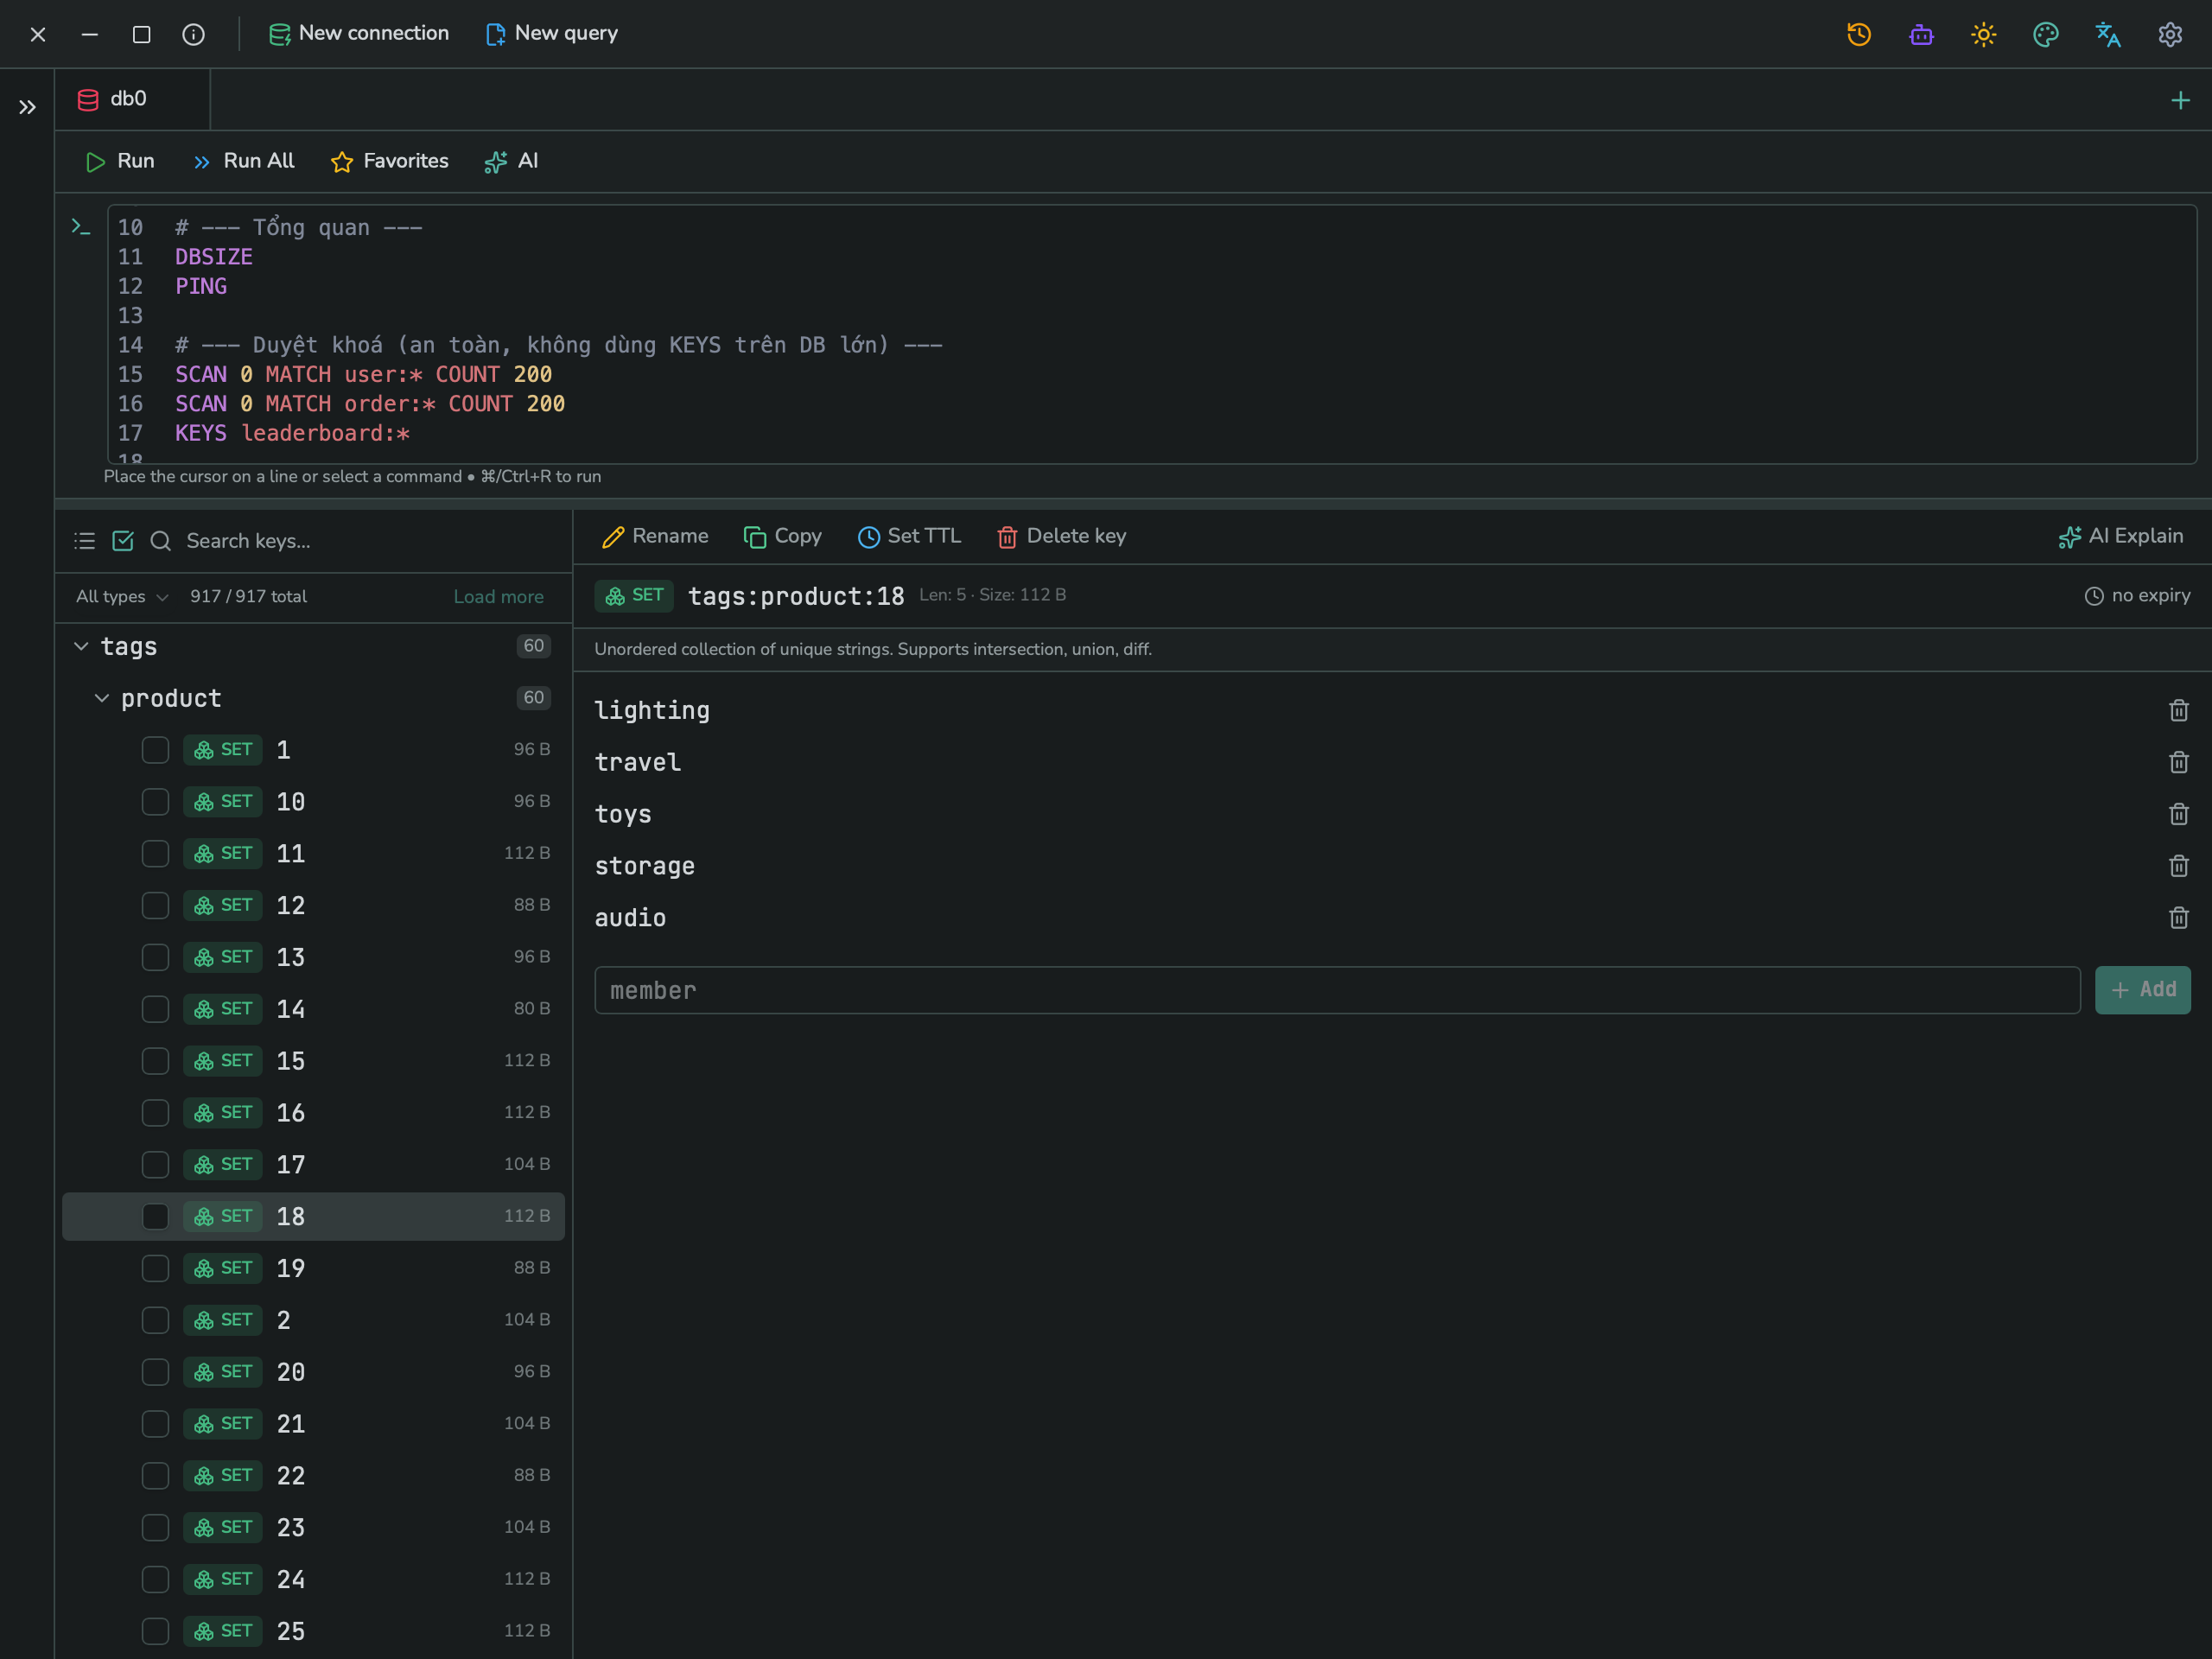Screen dimensions: 2212x1659
Task: Click editor line PING
Action: point(201,286)
